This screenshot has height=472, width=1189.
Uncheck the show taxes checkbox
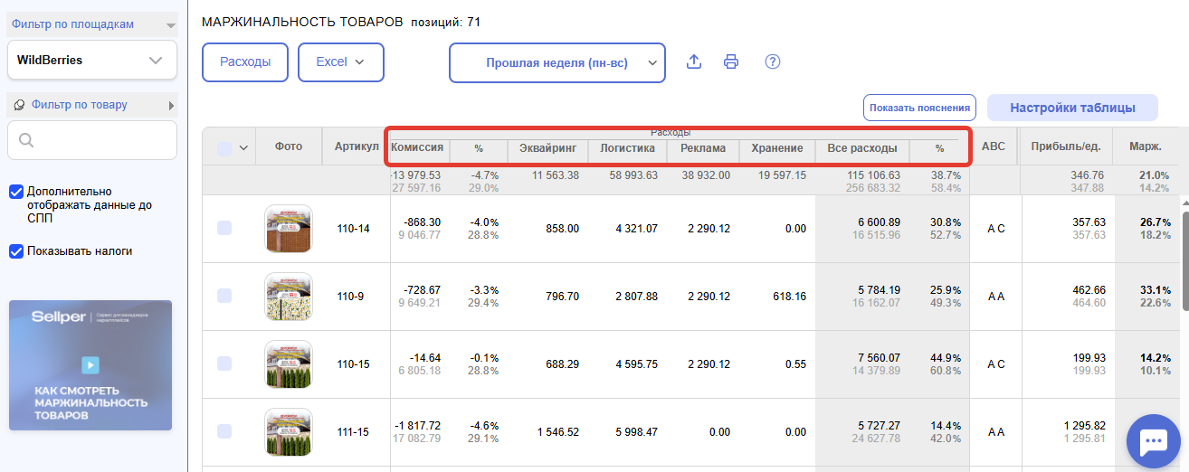pyautogui.click(x=15, y=251)
